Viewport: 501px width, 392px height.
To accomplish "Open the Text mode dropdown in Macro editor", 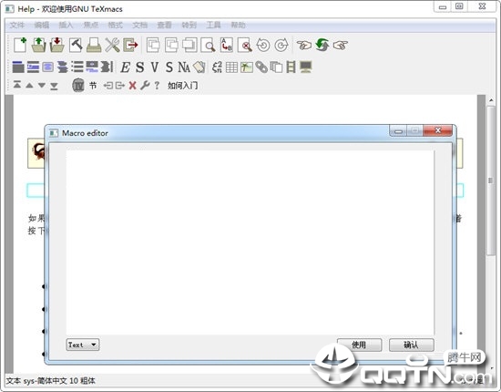I will (83, 345).
